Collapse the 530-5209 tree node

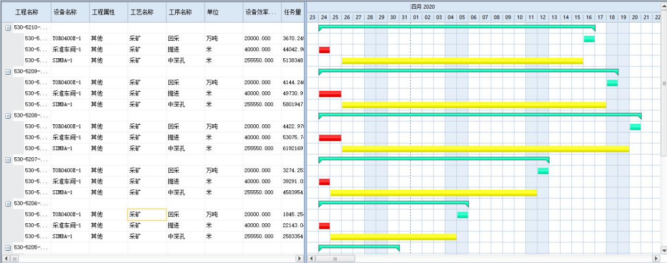8,72
